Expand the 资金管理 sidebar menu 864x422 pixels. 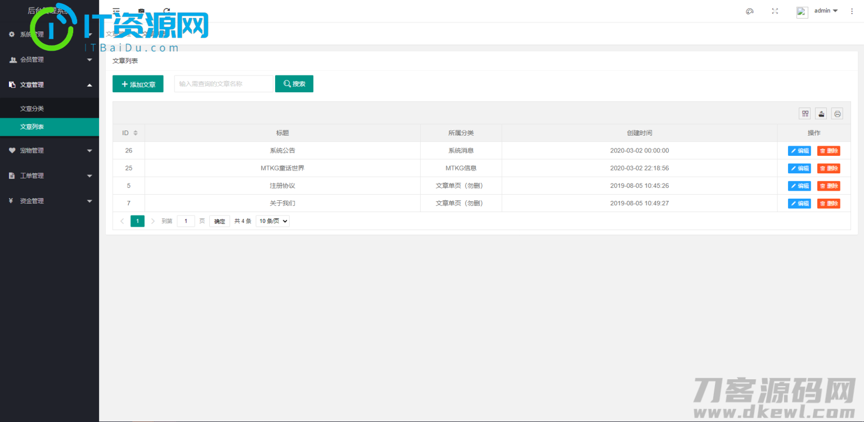click(x=49, y=201)
